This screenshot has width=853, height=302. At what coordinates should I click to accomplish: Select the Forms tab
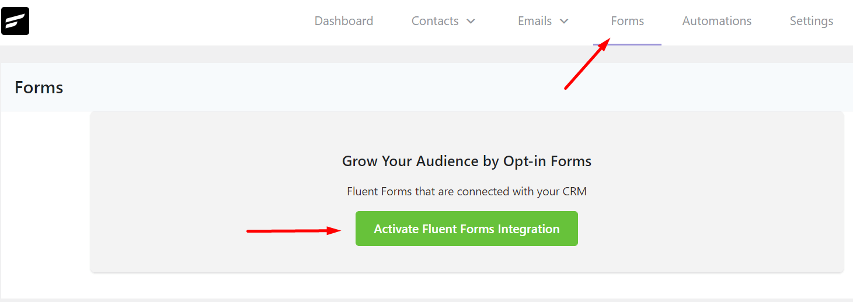627,21
